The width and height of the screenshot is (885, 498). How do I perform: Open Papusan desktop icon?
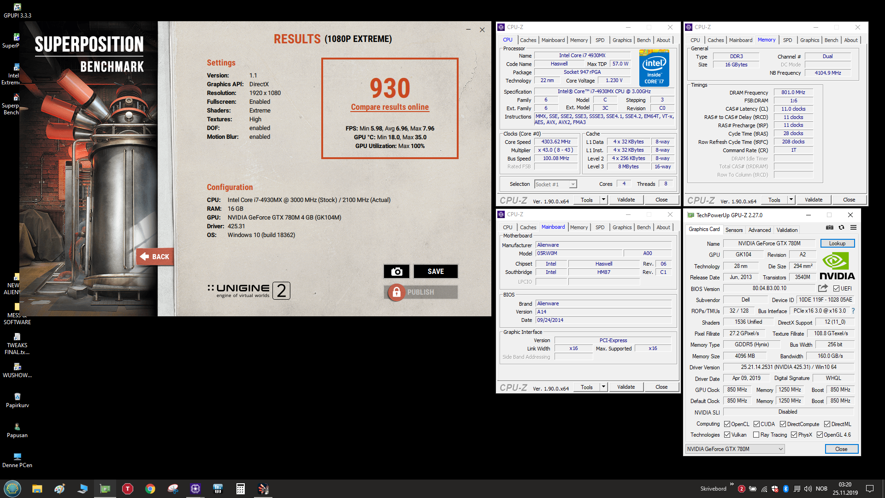click(x=17, y=431)
